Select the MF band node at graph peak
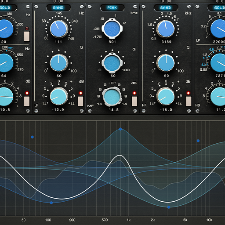 (x=120, y=129)
